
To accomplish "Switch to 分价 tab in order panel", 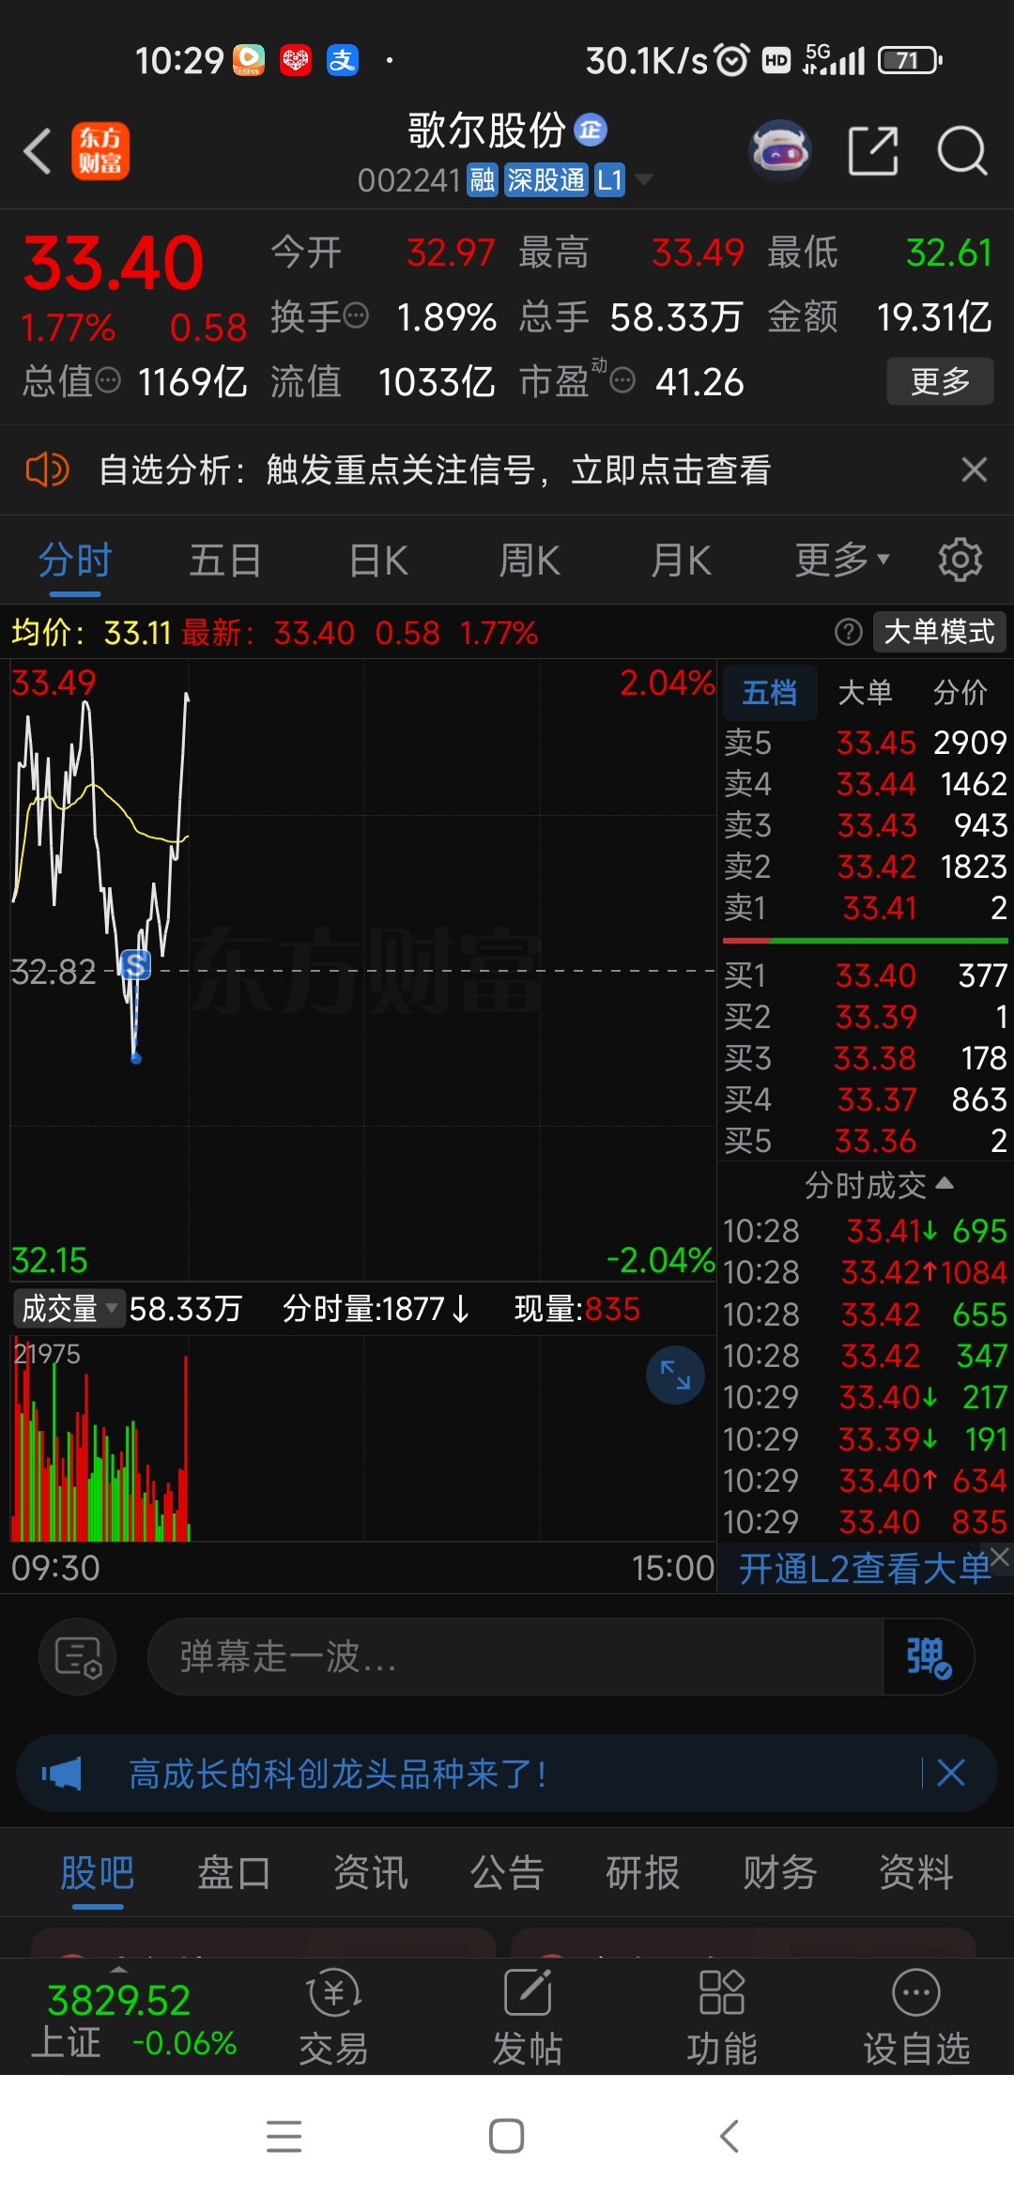I will (x=960, y=693).
